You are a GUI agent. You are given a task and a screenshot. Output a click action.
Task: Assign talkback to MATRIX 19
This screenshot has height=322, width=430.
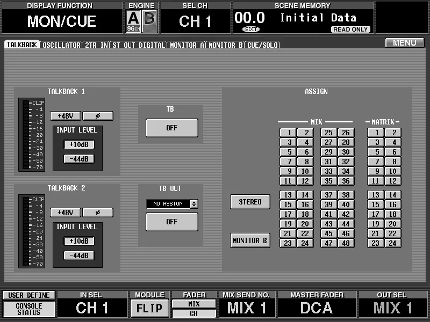[375, 224]
